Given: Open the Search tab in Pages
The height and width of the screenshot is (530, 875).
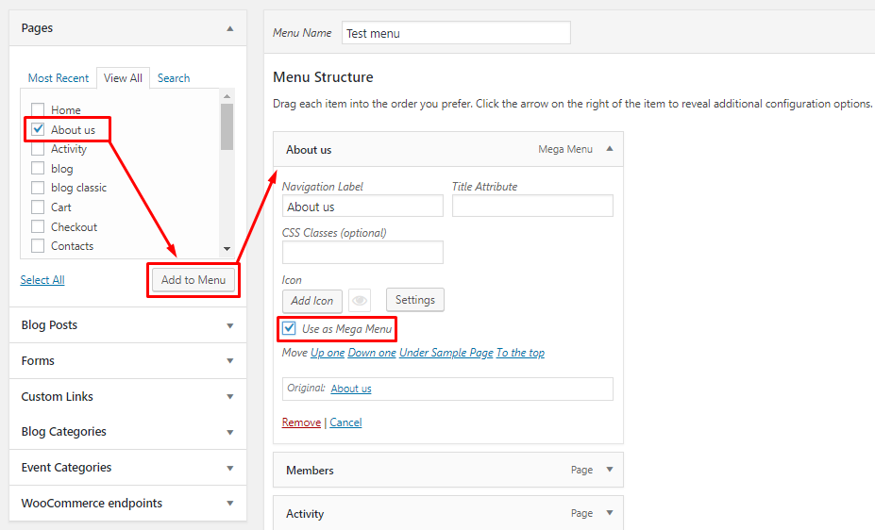Looking at the screenshot, I should 174,78.
